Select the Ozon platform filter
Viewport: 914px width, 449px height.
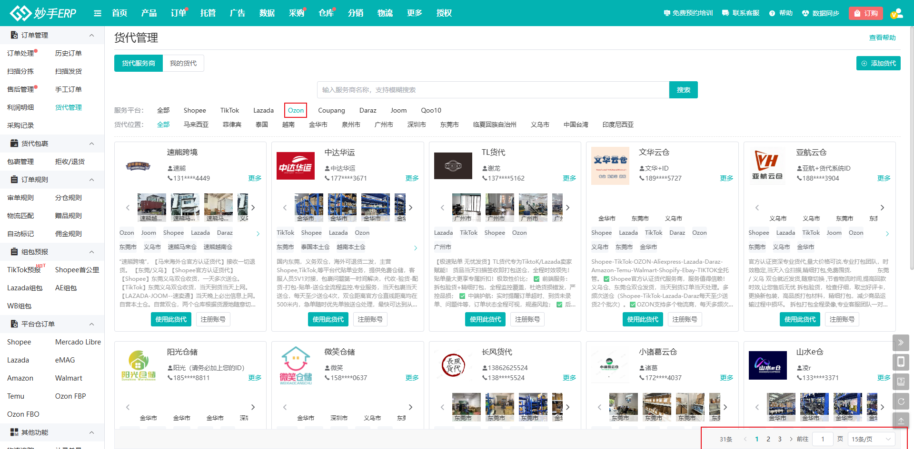point(296,110)
